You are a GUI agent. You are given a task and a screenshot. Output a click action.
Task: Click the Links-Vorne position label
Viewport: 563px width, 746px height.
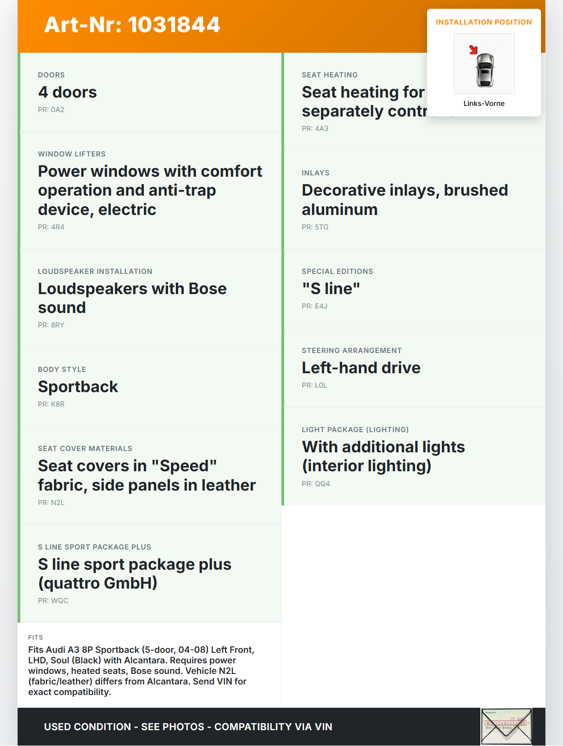coord(484,103)
